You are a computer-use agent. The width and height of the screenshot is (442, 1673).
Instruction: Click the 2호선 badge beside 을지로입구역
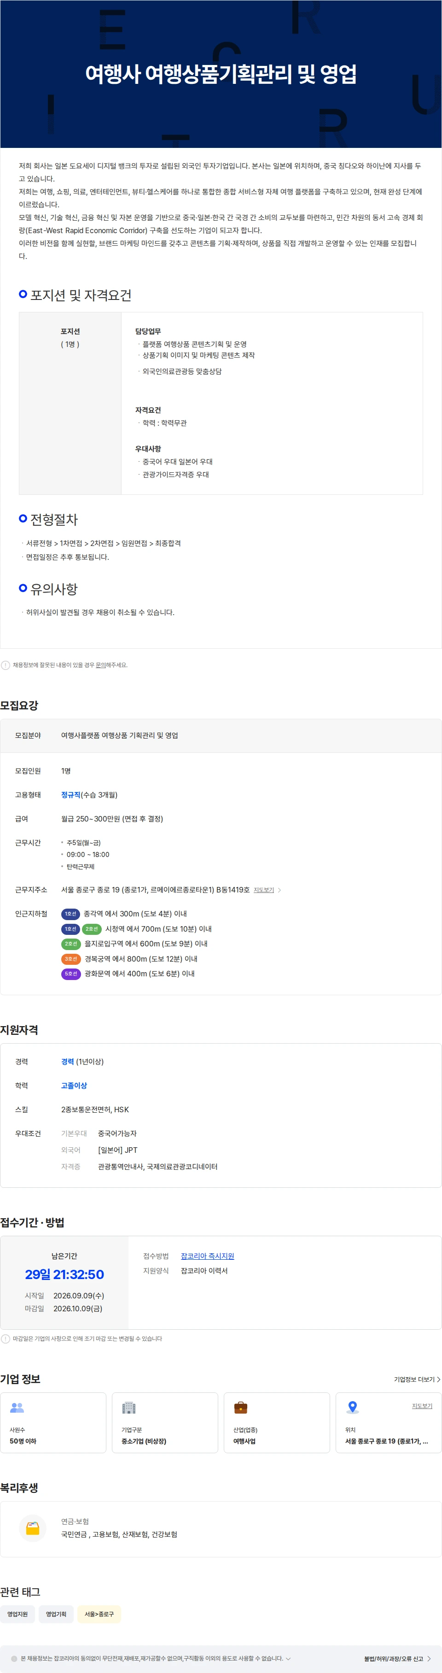[71, 944]
